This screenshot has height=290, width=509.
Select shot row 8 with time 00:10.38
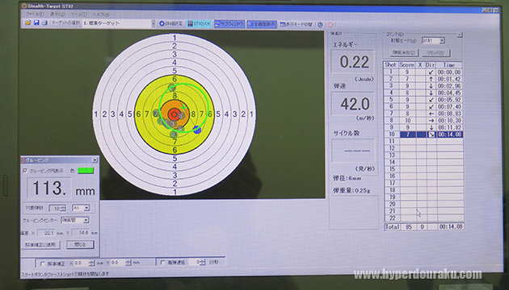(423, 120)
